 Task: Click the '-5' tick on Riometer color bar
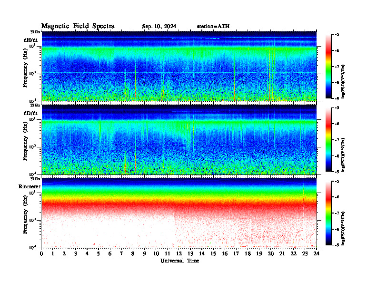tap(337, 181)
